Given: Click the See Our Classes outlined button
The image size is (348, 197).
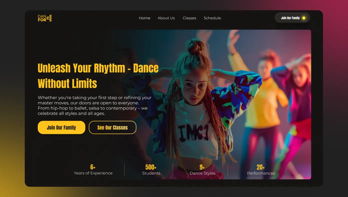Looking at the screenshot, I should point(112,127).
